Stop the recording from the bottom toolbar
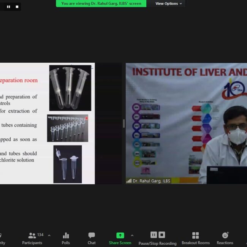This screenshot has height=247, width=247. click(x=162, y=235)
